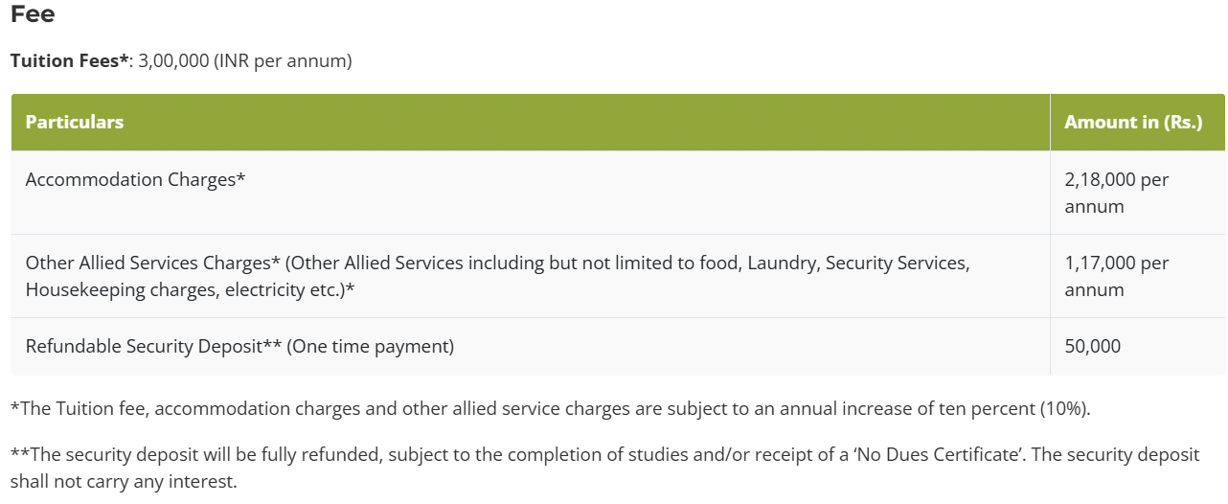Click the Particulars column header
The height and width of the screenshot is (504, 1228).
click(x=75, y=123)
